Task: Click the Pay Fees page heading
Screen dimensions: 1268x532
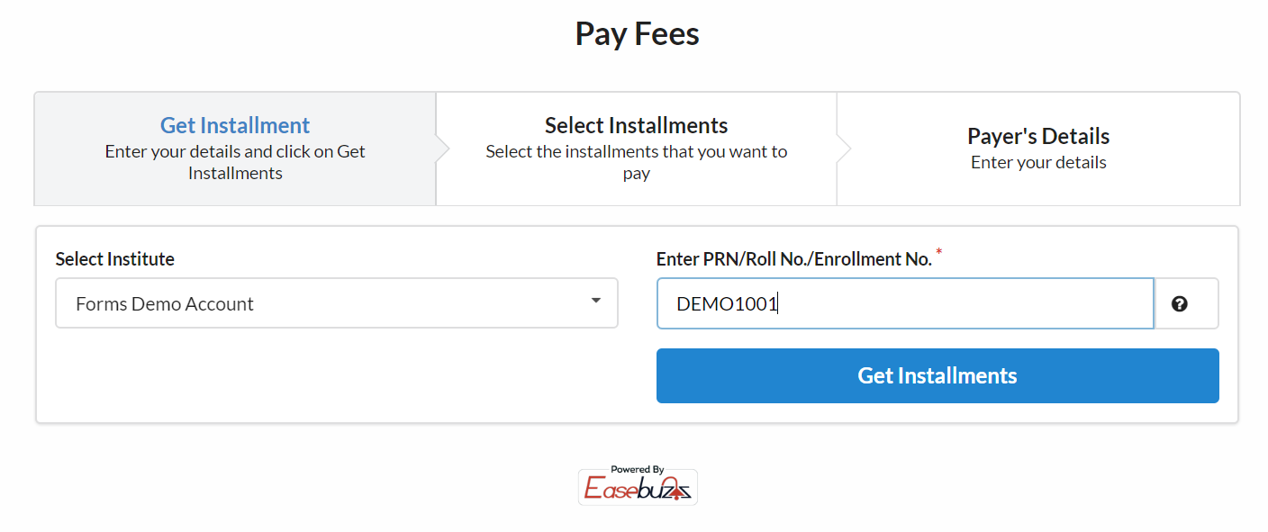Action: point(637,33)
